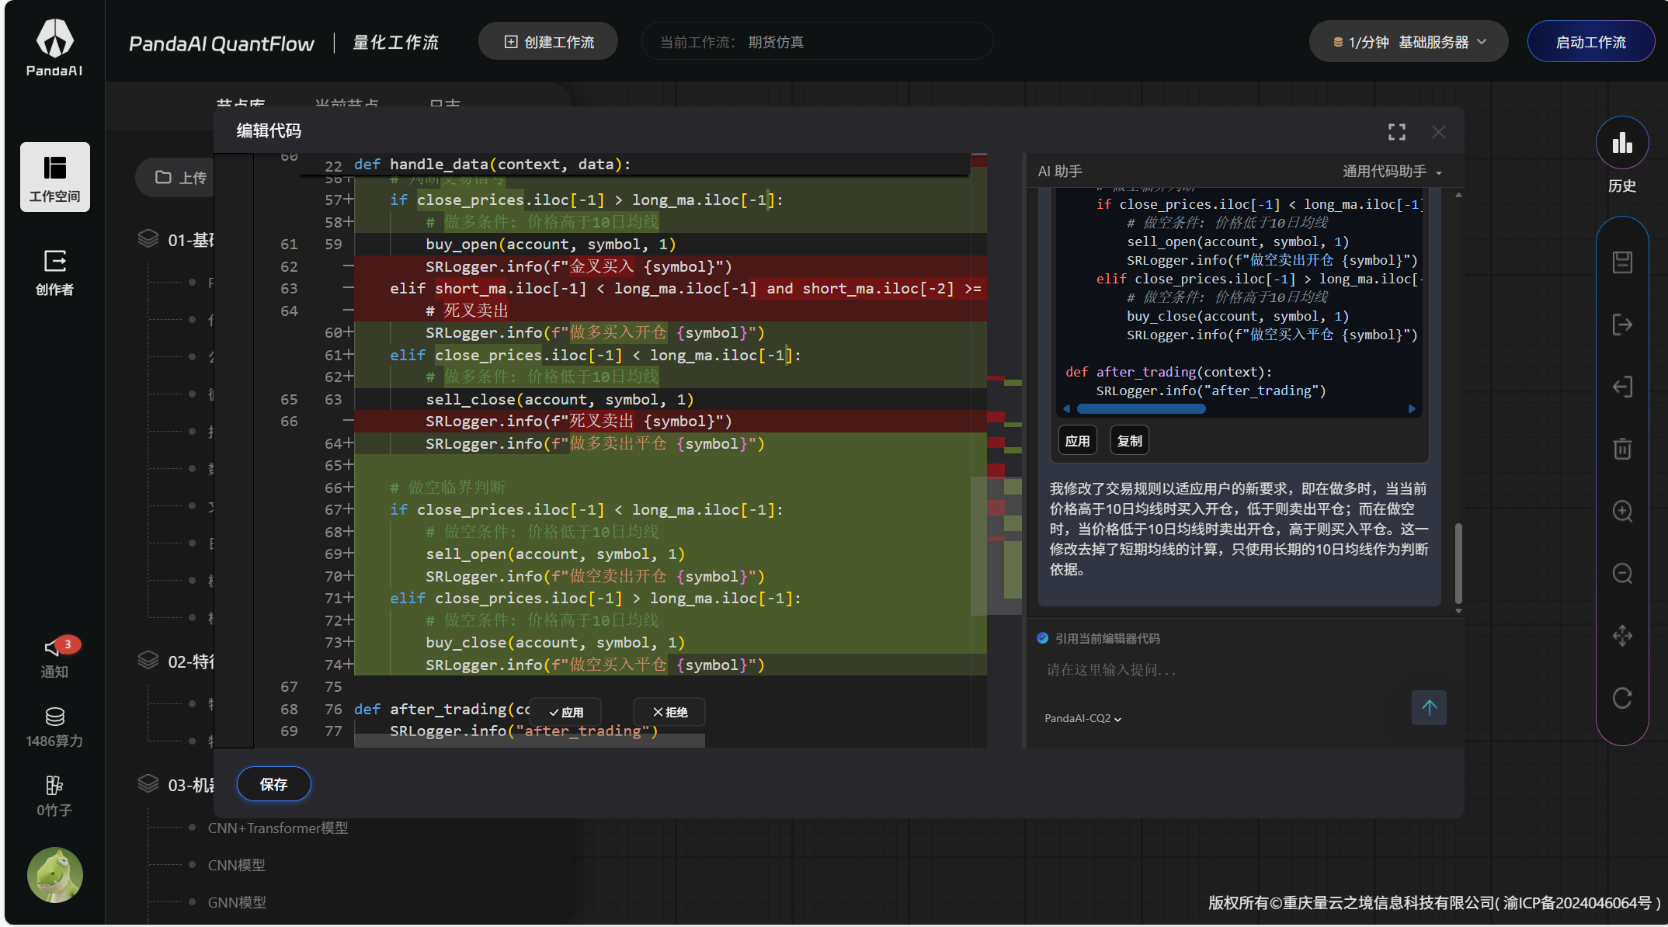This screenshot has width=1668, height=927.
Task: Open the PandaAI-CQ2 model dropdown
Action: [1082, 719]
